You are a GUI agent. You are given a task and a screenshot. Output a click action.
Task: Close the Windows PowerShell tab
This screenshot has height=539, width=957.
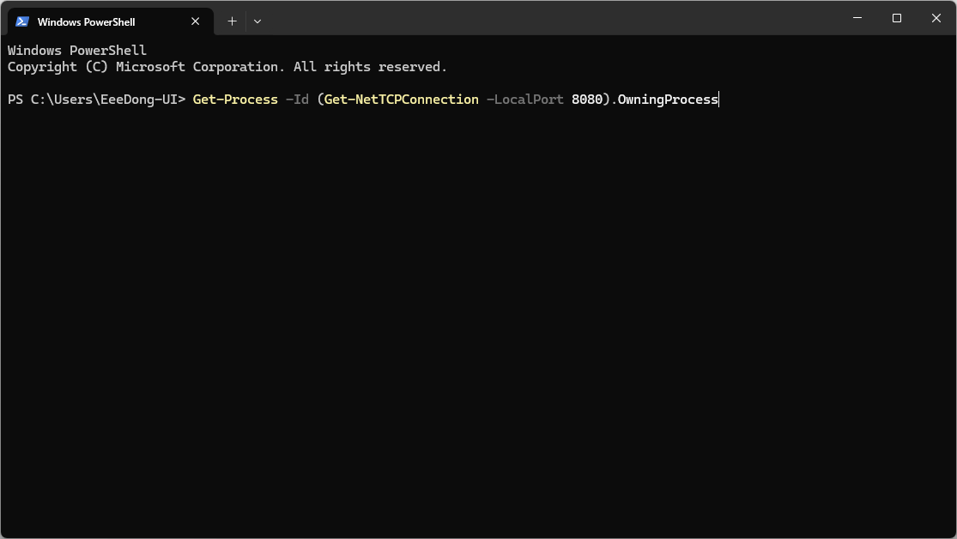pyautogui.click(x=196, y=21)
